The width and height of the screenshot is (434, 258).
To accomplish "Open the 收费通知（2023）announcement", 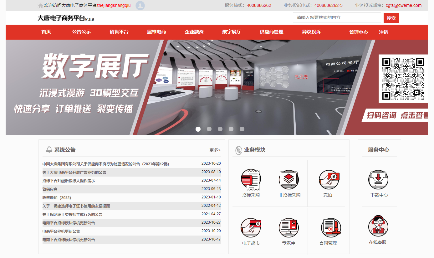I will [57, 198].
